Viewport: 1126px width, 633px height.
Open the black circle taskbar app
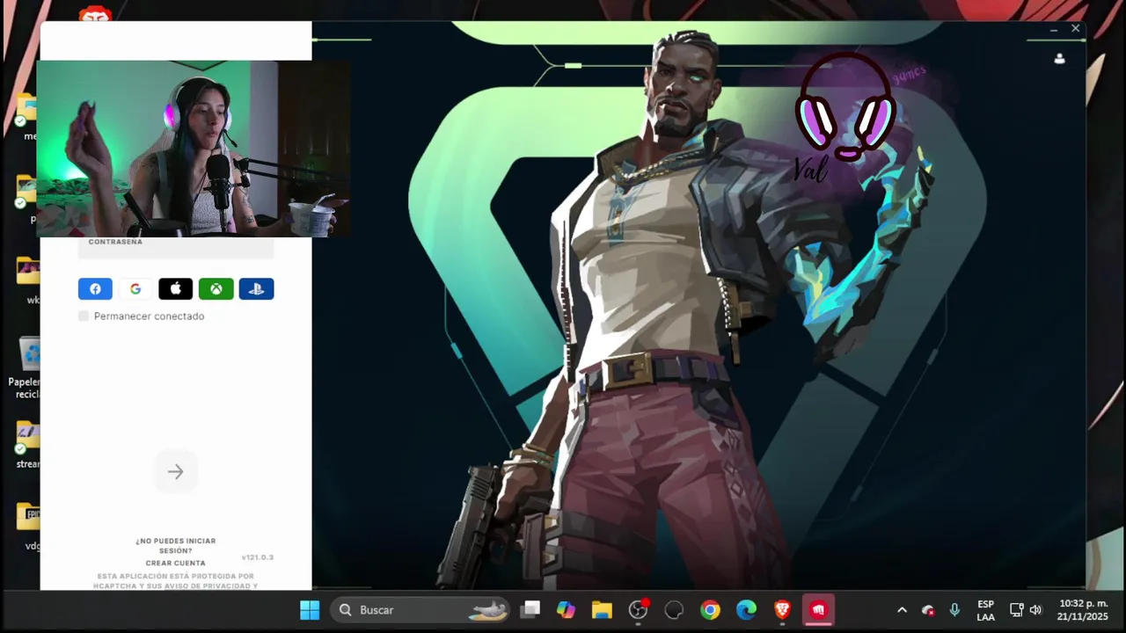[675, 610]
